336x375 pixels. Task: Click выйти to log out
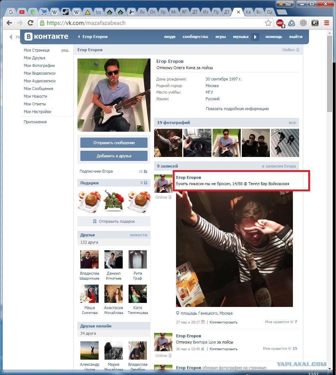pos(295,37)
